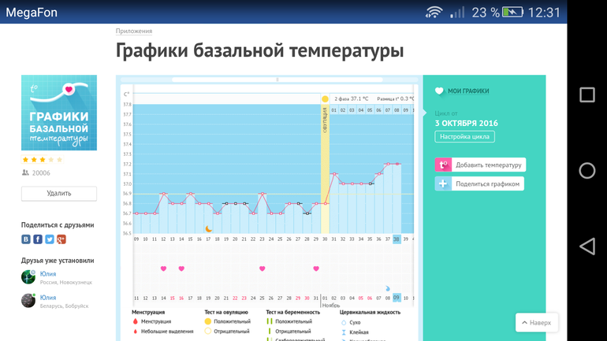This screenshot has width=607, height=341.
Task: Click Поделиться графиком button
Action: [479, 183]
